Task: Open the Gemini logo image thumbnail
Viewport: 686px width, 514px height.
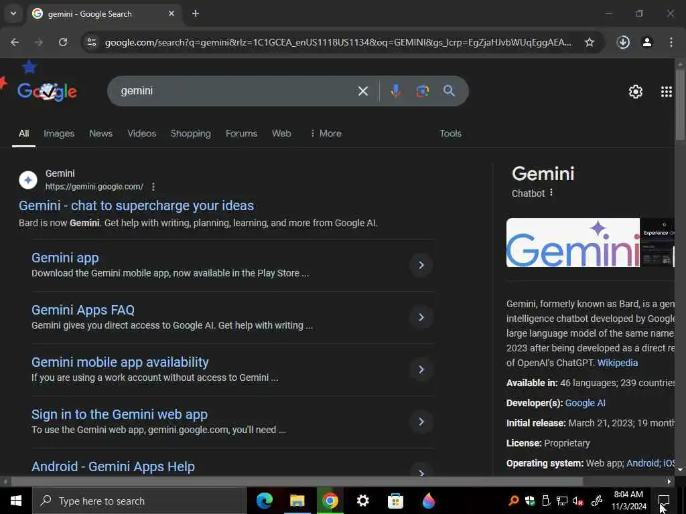Action: (573, 242)
